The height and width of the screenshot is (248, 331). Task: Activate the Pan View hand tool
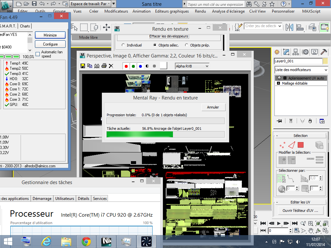point(311,231)
